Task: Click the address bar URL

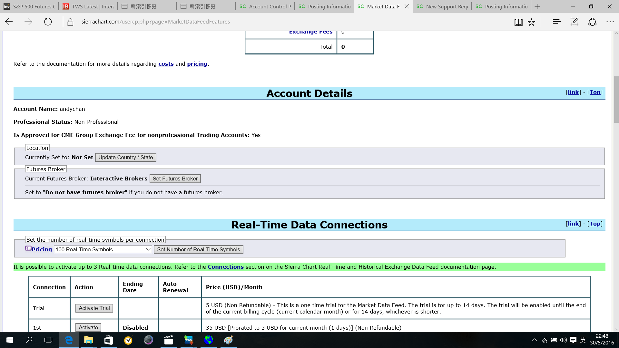Action: [156, 22]
